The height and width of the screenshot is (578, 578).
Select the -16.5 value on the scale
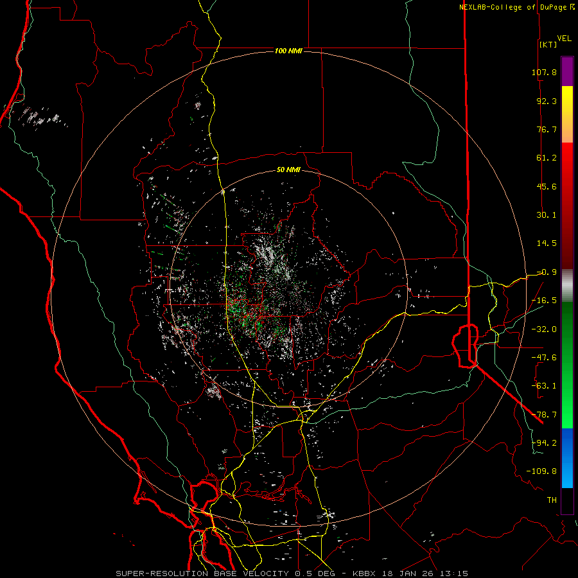[x=544, y=300]
